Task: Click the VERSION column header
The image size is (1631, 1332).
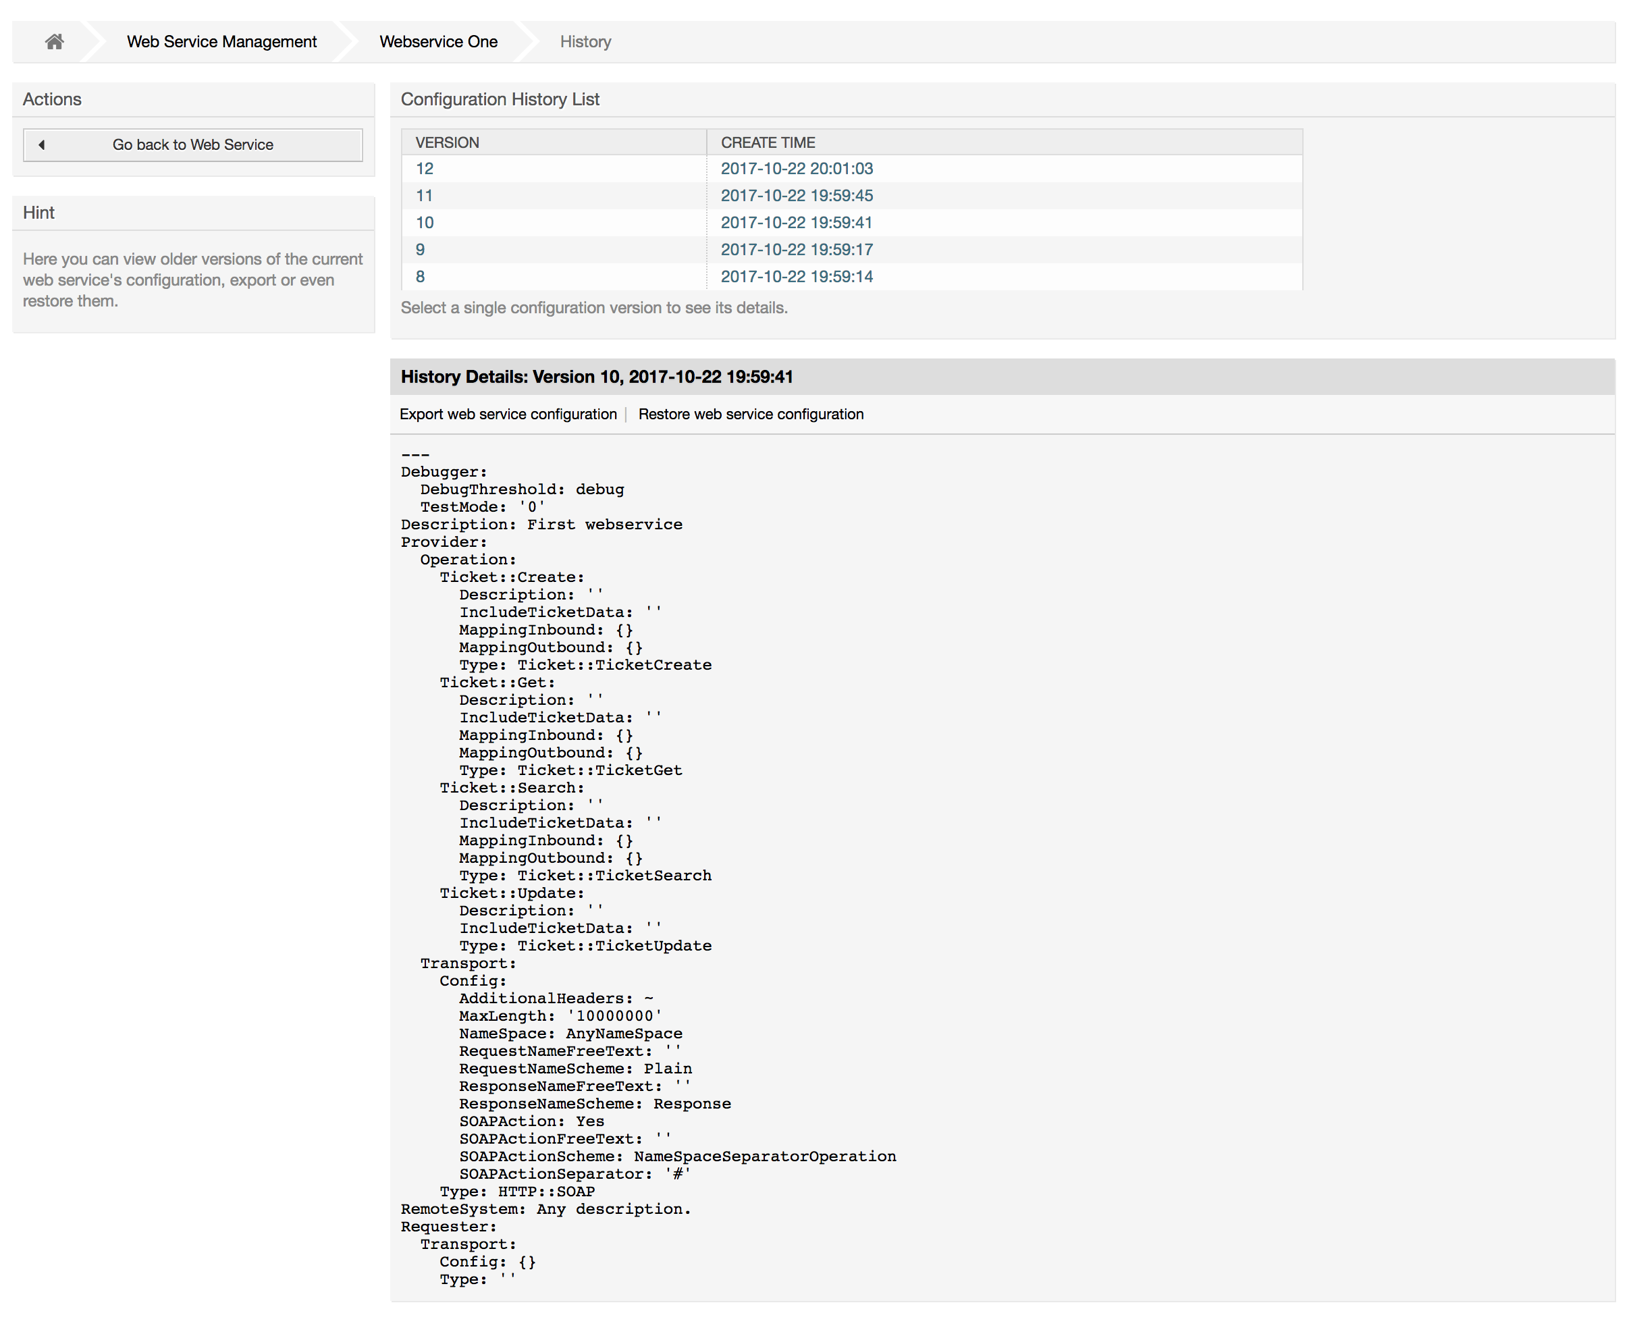Action: (x=448, y=142)
